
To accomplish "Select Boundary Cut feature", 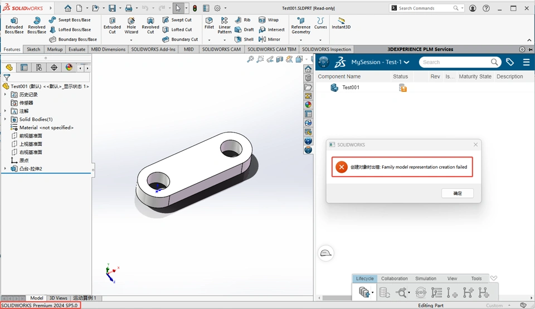I will point(180,39).
